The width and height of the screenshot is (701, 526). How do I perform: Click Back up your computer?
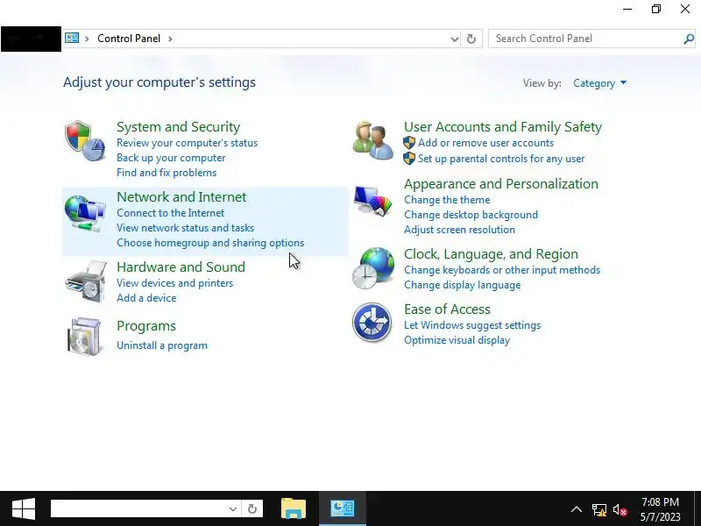(x=171, y=158)
